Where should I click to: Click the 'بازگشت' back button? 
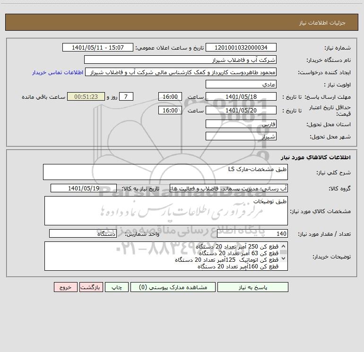pyautogui.click(x=91, y=287)
